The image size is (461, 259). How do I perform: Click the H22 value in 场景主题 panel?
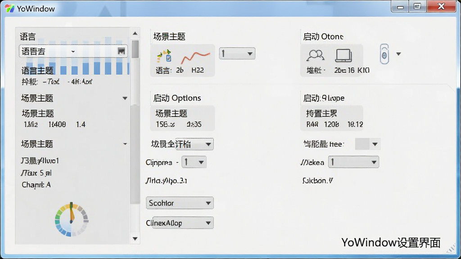[x=198, y=70]
